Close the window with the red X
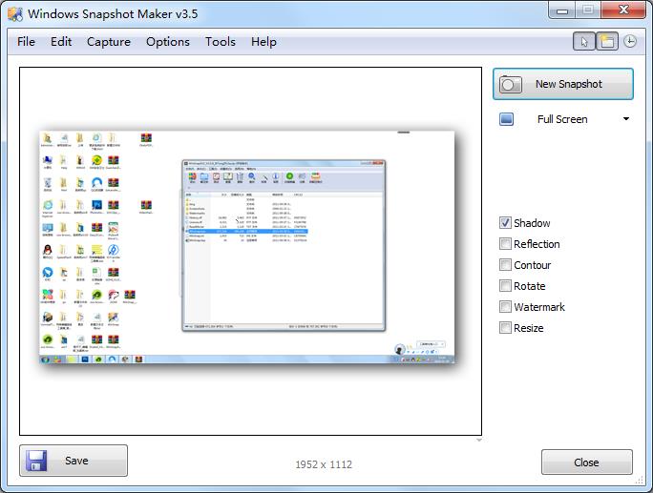Viewport: 653px width, 493px height. coord(623,10)
